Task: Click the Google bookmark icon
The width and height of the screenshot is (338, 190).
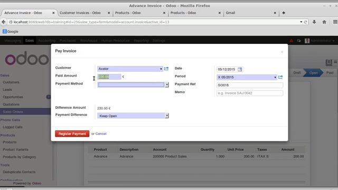Action: (x=5, y=32)
